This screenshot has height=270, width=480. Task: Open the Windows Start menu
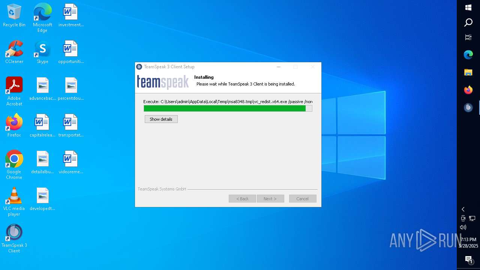point(468,7)
